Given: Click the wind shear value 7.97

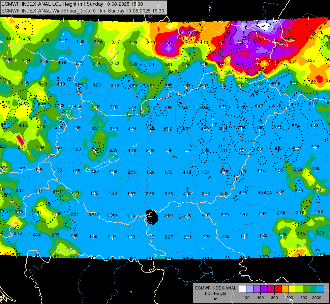Looking at the screenshot, I should click(x=242, y=149).
